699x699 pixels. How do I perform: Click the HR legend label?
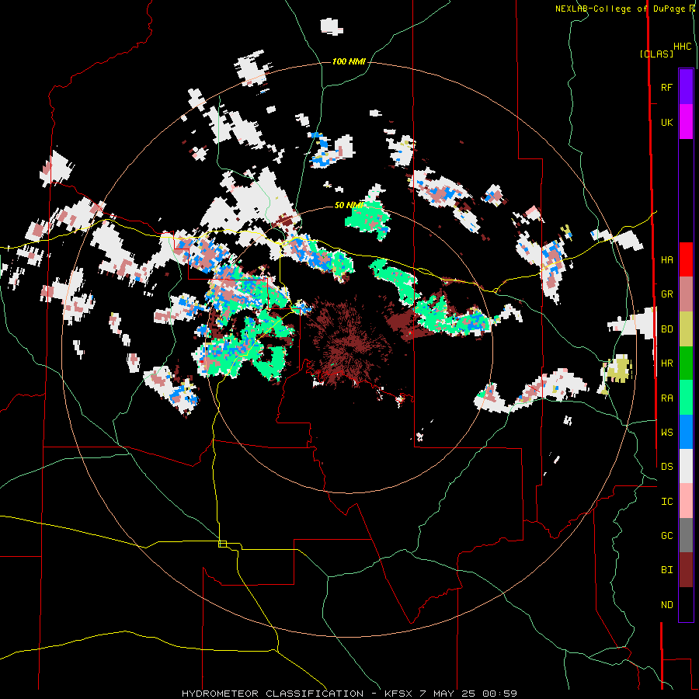(666, 363)
